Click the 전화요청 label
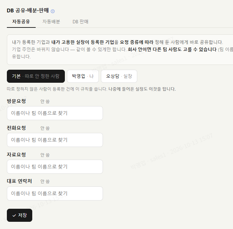The height and width of the screenshot is (229, 233). [x=16, y=128]
